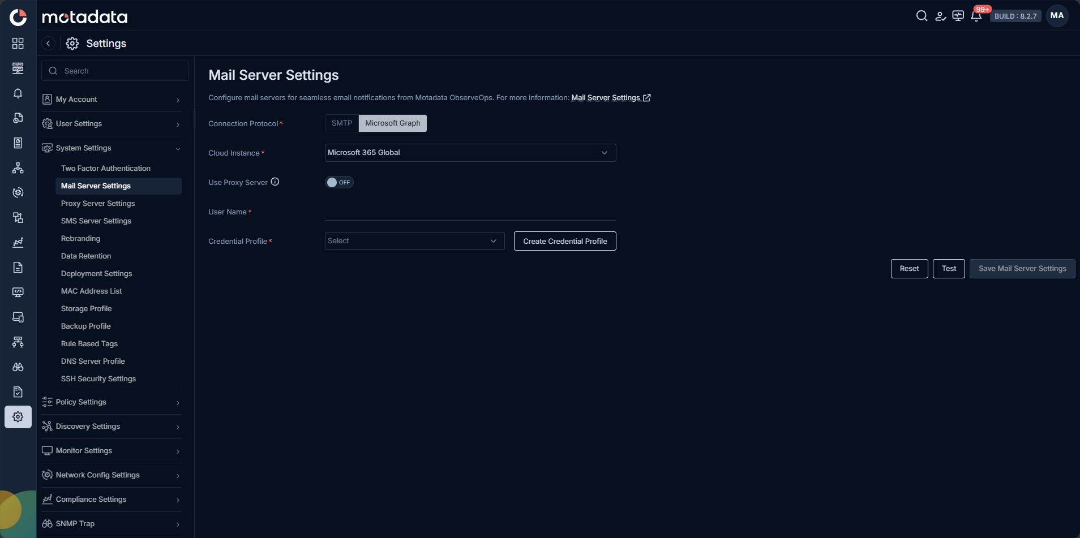
Task: Expand Compliance Settings section
Action: point(112,500)
